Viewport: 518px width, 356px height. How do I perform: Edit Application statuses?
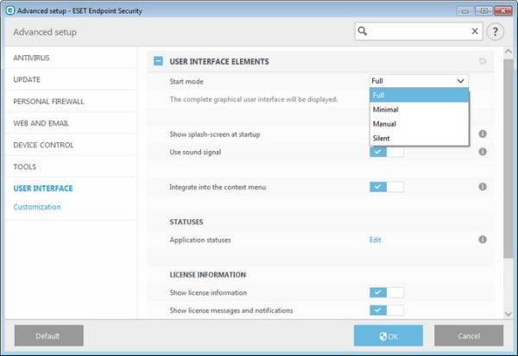pos(375,240)
